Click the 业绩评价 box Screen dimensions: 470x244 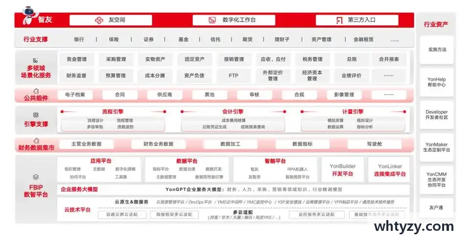pos(351,76)
